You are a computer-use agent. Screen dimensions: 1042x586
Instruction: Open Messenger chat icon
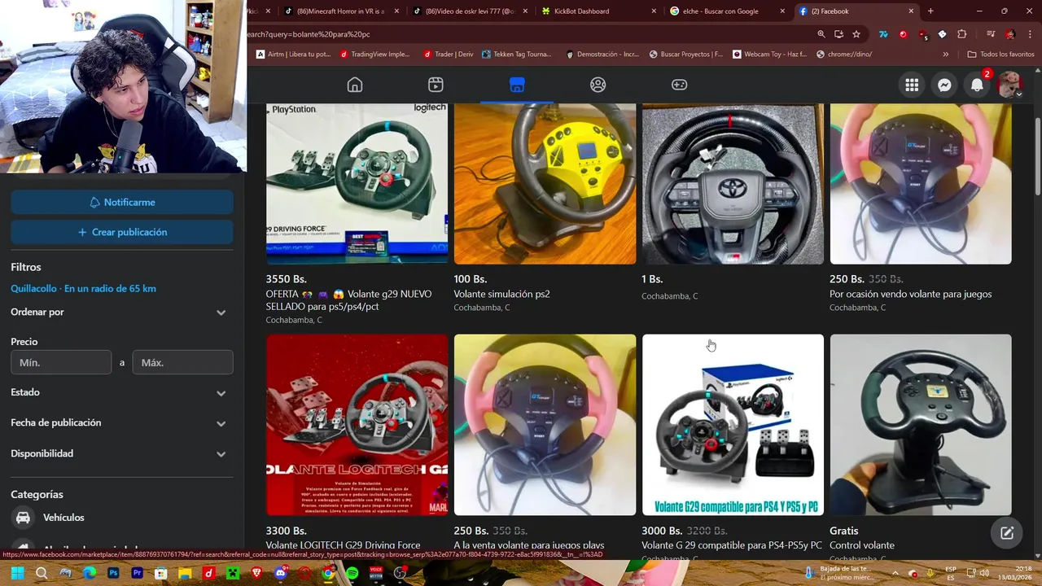point(944,85)
